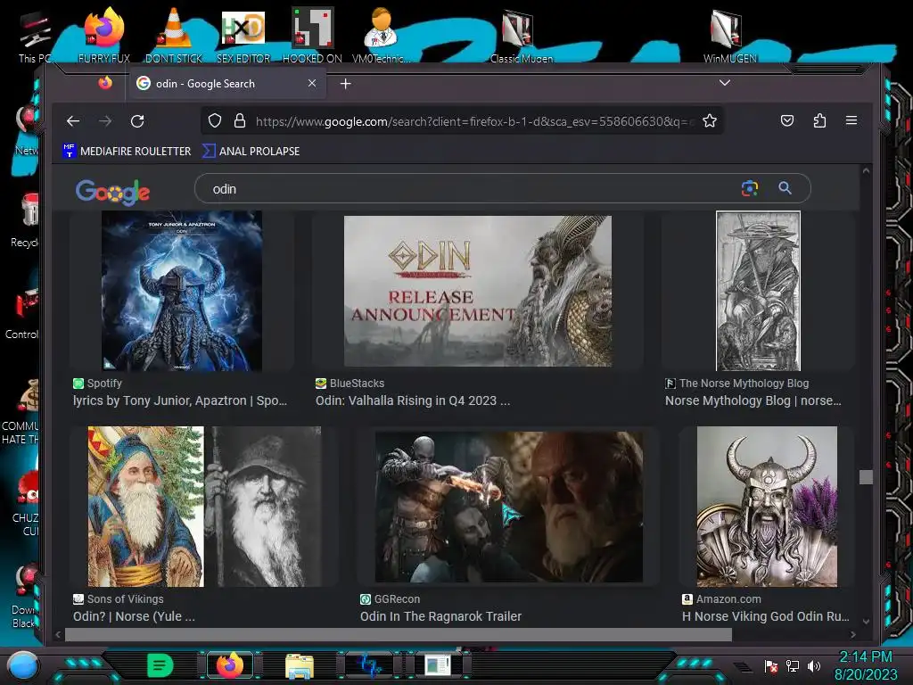Click the horizontal scrollbar at page bottom
This screenshot has height=685, width=913.
click(x=399, y=634)
